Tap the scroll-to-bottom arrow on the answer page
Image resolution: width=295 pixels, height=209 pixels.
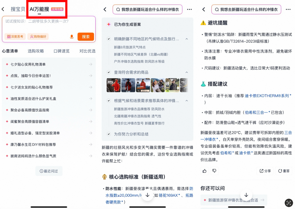click(x=148, y=195)
